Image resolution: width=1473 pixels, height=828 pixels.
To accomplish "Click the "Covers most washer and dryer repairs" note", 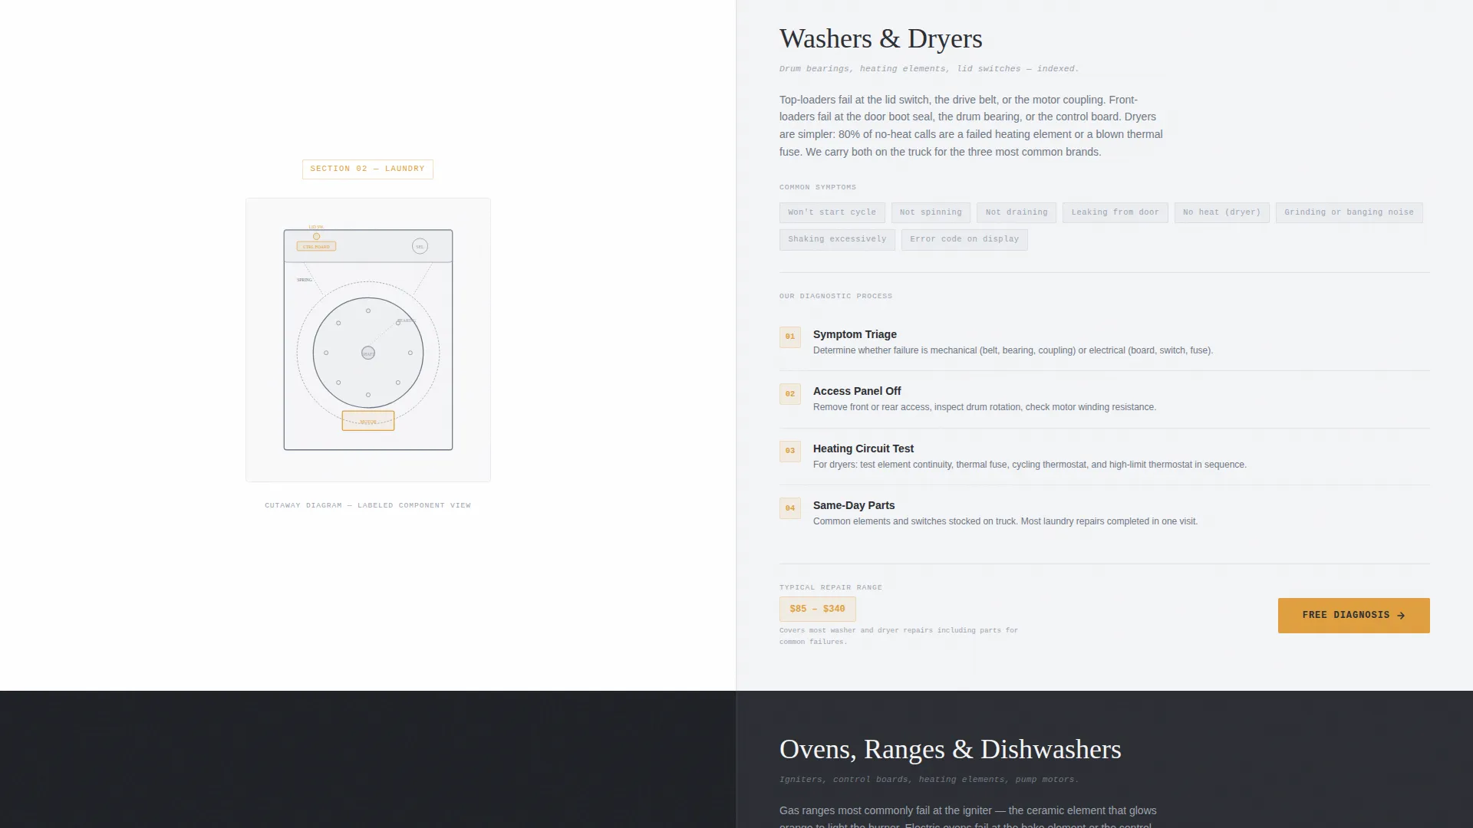I will click(898, 636).
